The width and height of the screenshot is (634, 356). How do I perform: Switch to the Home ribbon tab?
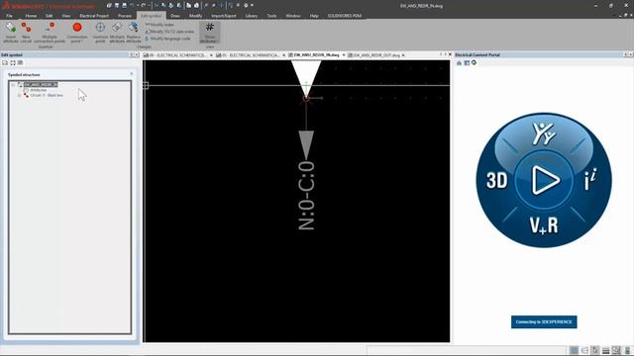click(31, 16)
